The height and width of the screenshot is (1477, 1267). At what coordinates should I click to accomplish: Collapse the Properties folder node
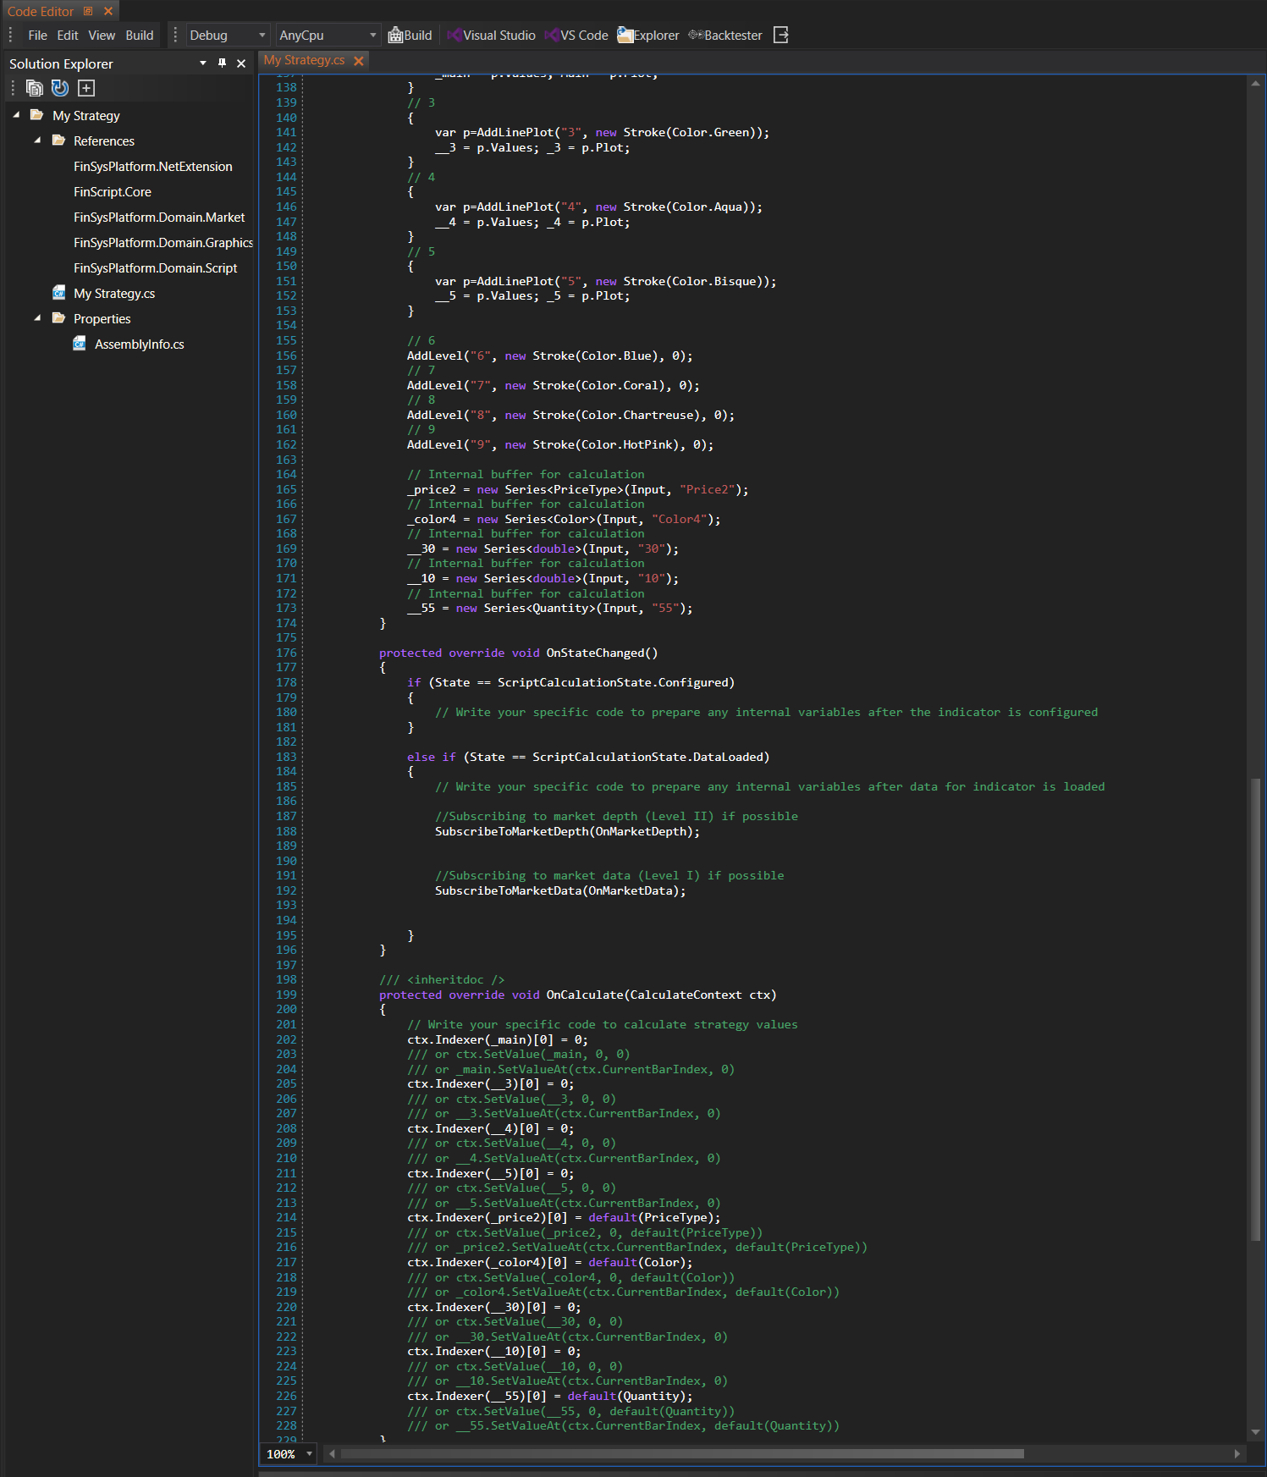[37, 318]
